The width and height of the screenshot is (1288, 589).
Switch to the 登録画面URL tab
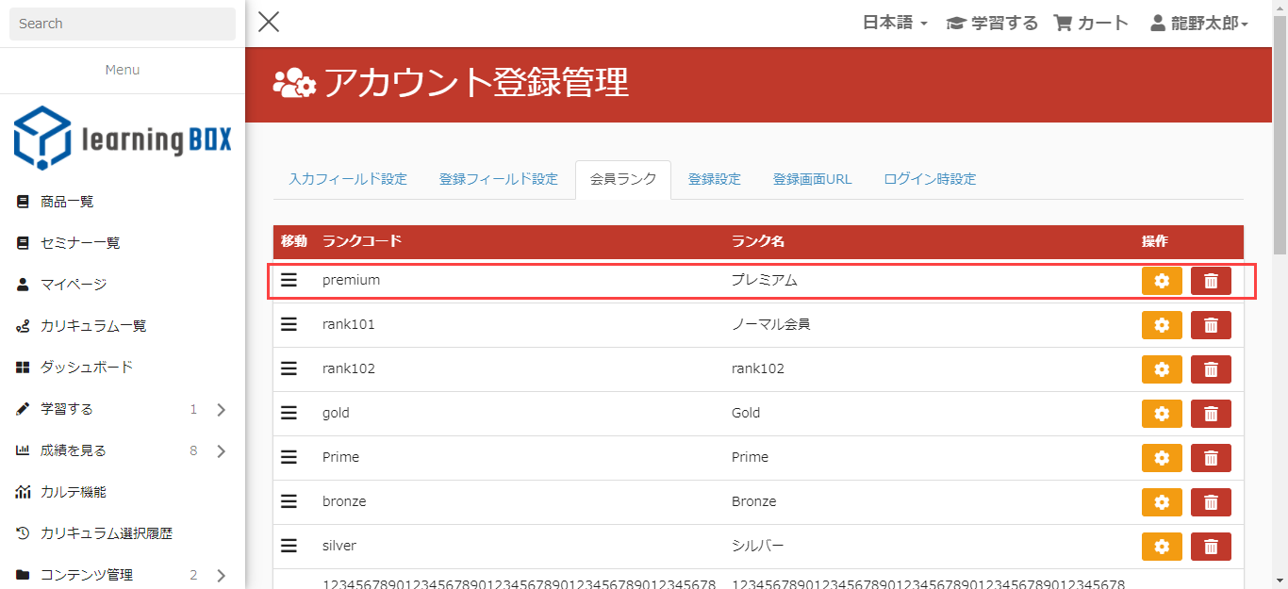pyautogui.click(x=812, y=179)
